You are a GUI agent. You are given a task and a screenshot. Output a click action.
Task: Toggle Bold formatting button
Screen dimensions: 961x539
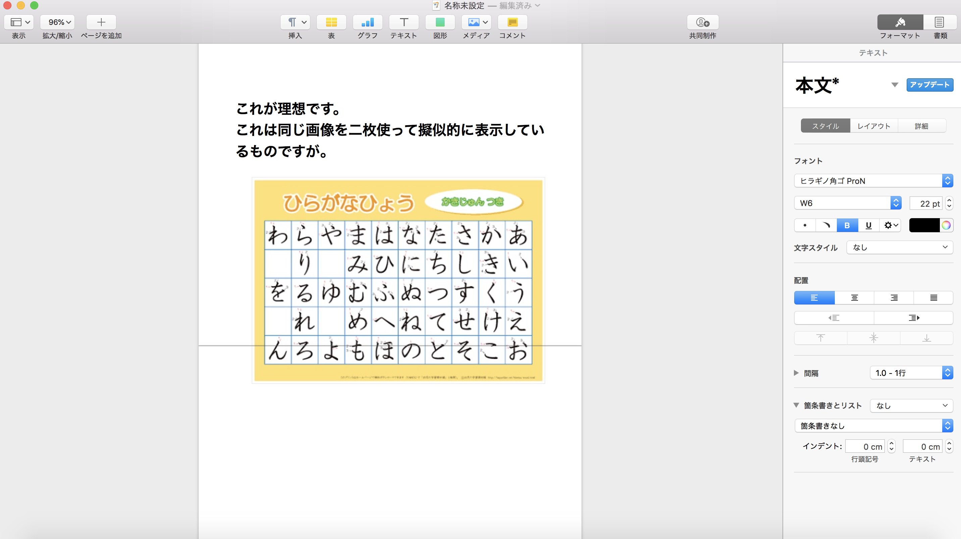point(847,225)
